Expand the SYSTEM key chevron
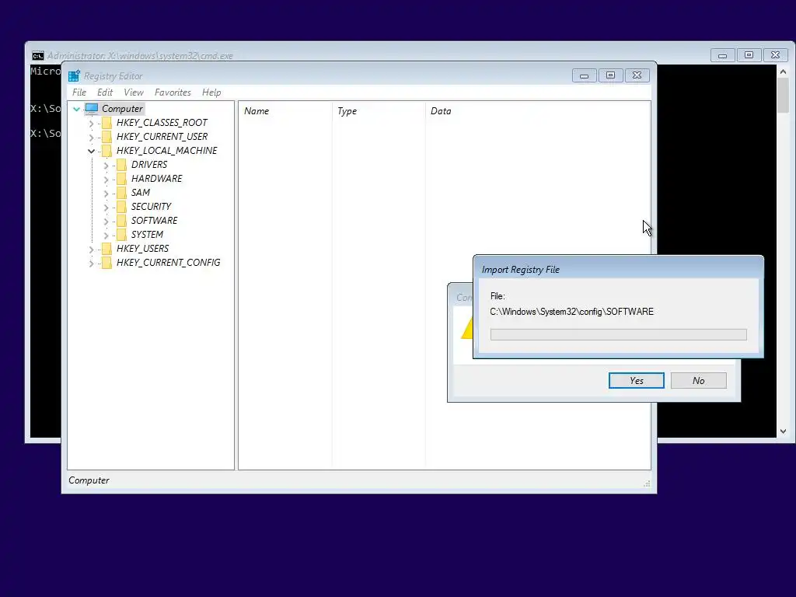Viewport: 796px width, 597px height. coord(106,235)
